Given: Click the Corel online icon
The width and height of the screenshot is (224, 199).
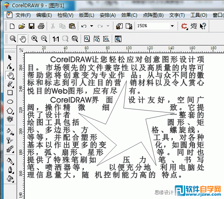Looking at the screenshot, I should (194, 26).
